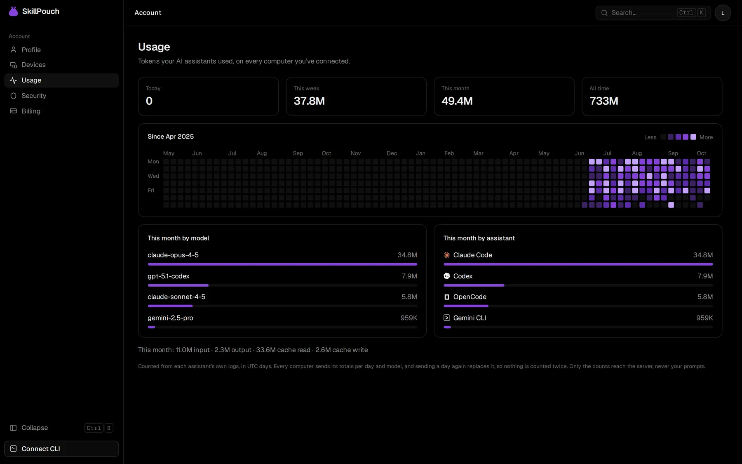Click the "This month by model" heading

[x=178, y=238]
